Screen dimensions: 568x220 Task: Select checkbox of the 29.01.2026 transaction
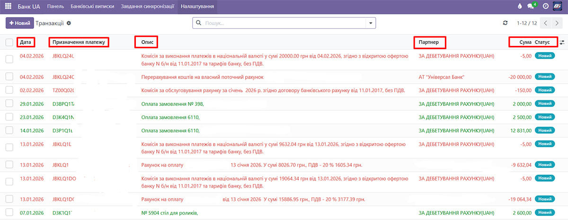pos(9,104)
